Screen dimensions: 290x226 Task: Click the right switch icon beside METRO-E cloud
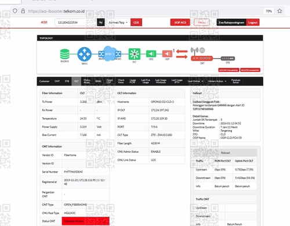coord(118,54)
